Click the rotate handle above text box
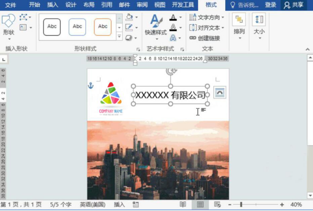 point(171,71)
